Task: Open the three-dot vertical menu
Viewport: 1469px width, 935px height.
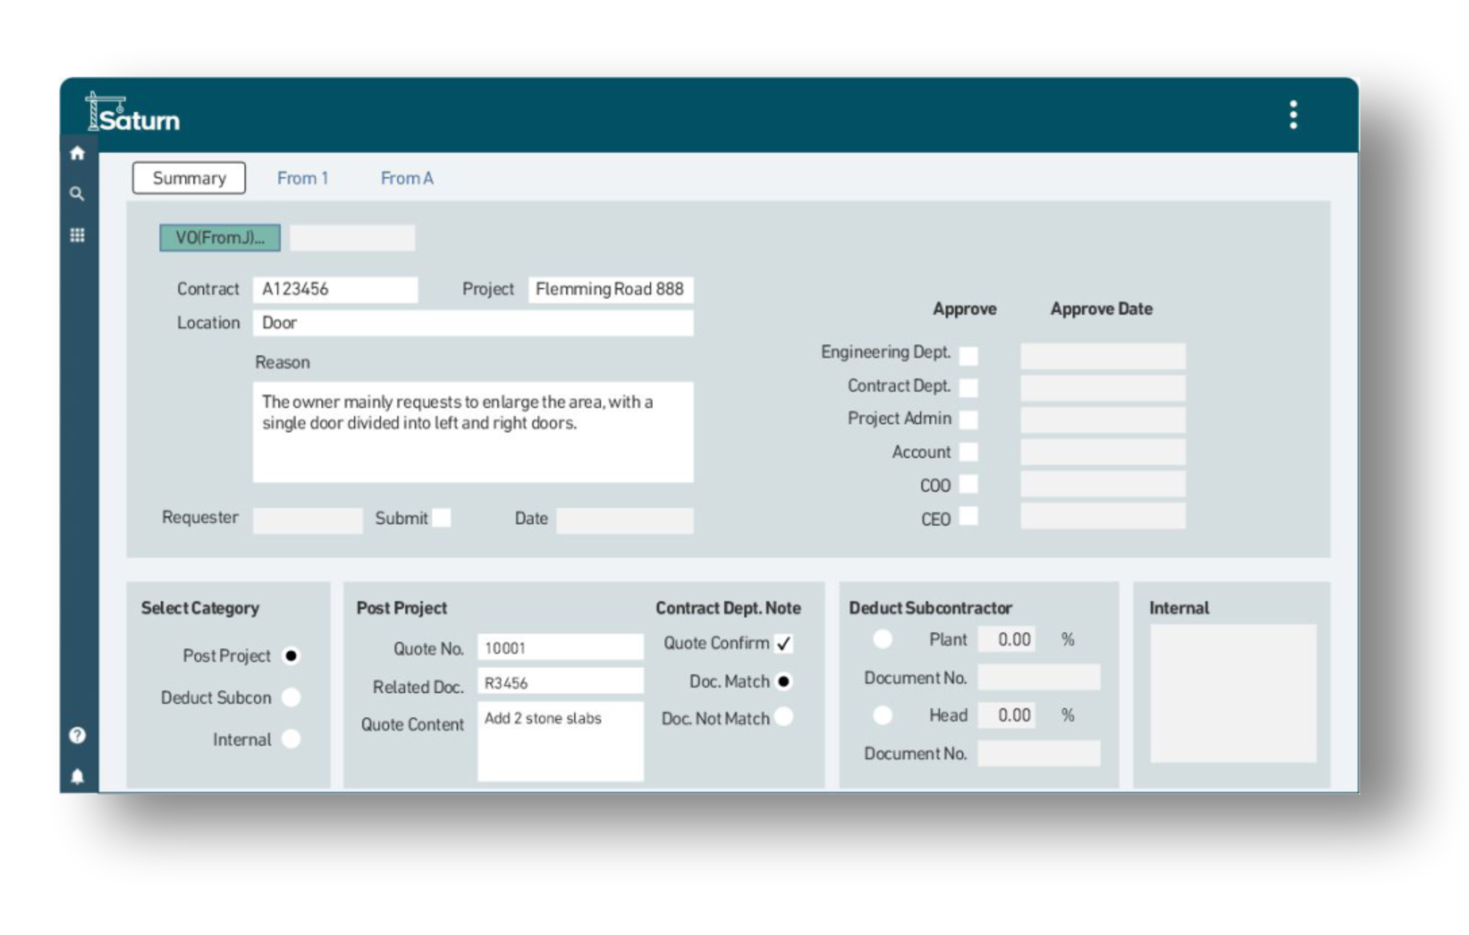Action: pos(1293,115)
